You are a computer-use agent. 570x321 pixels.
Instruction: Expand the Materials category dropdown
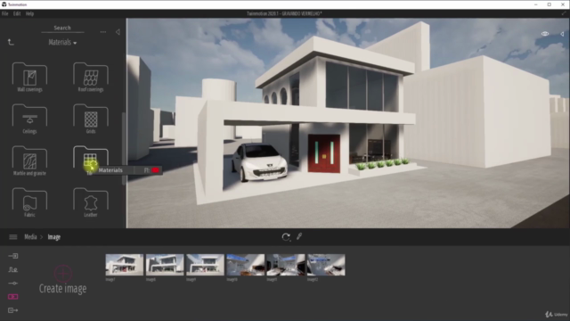click(x=62, y=43)
